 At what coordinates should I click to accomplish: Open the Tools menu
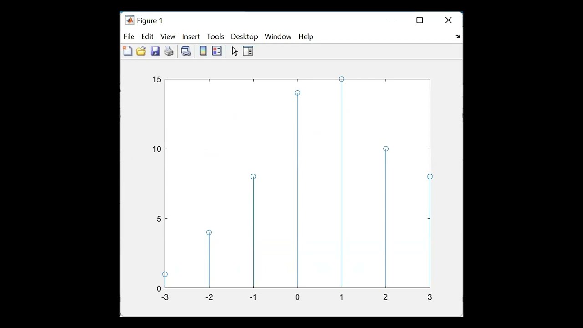point(215,36)
